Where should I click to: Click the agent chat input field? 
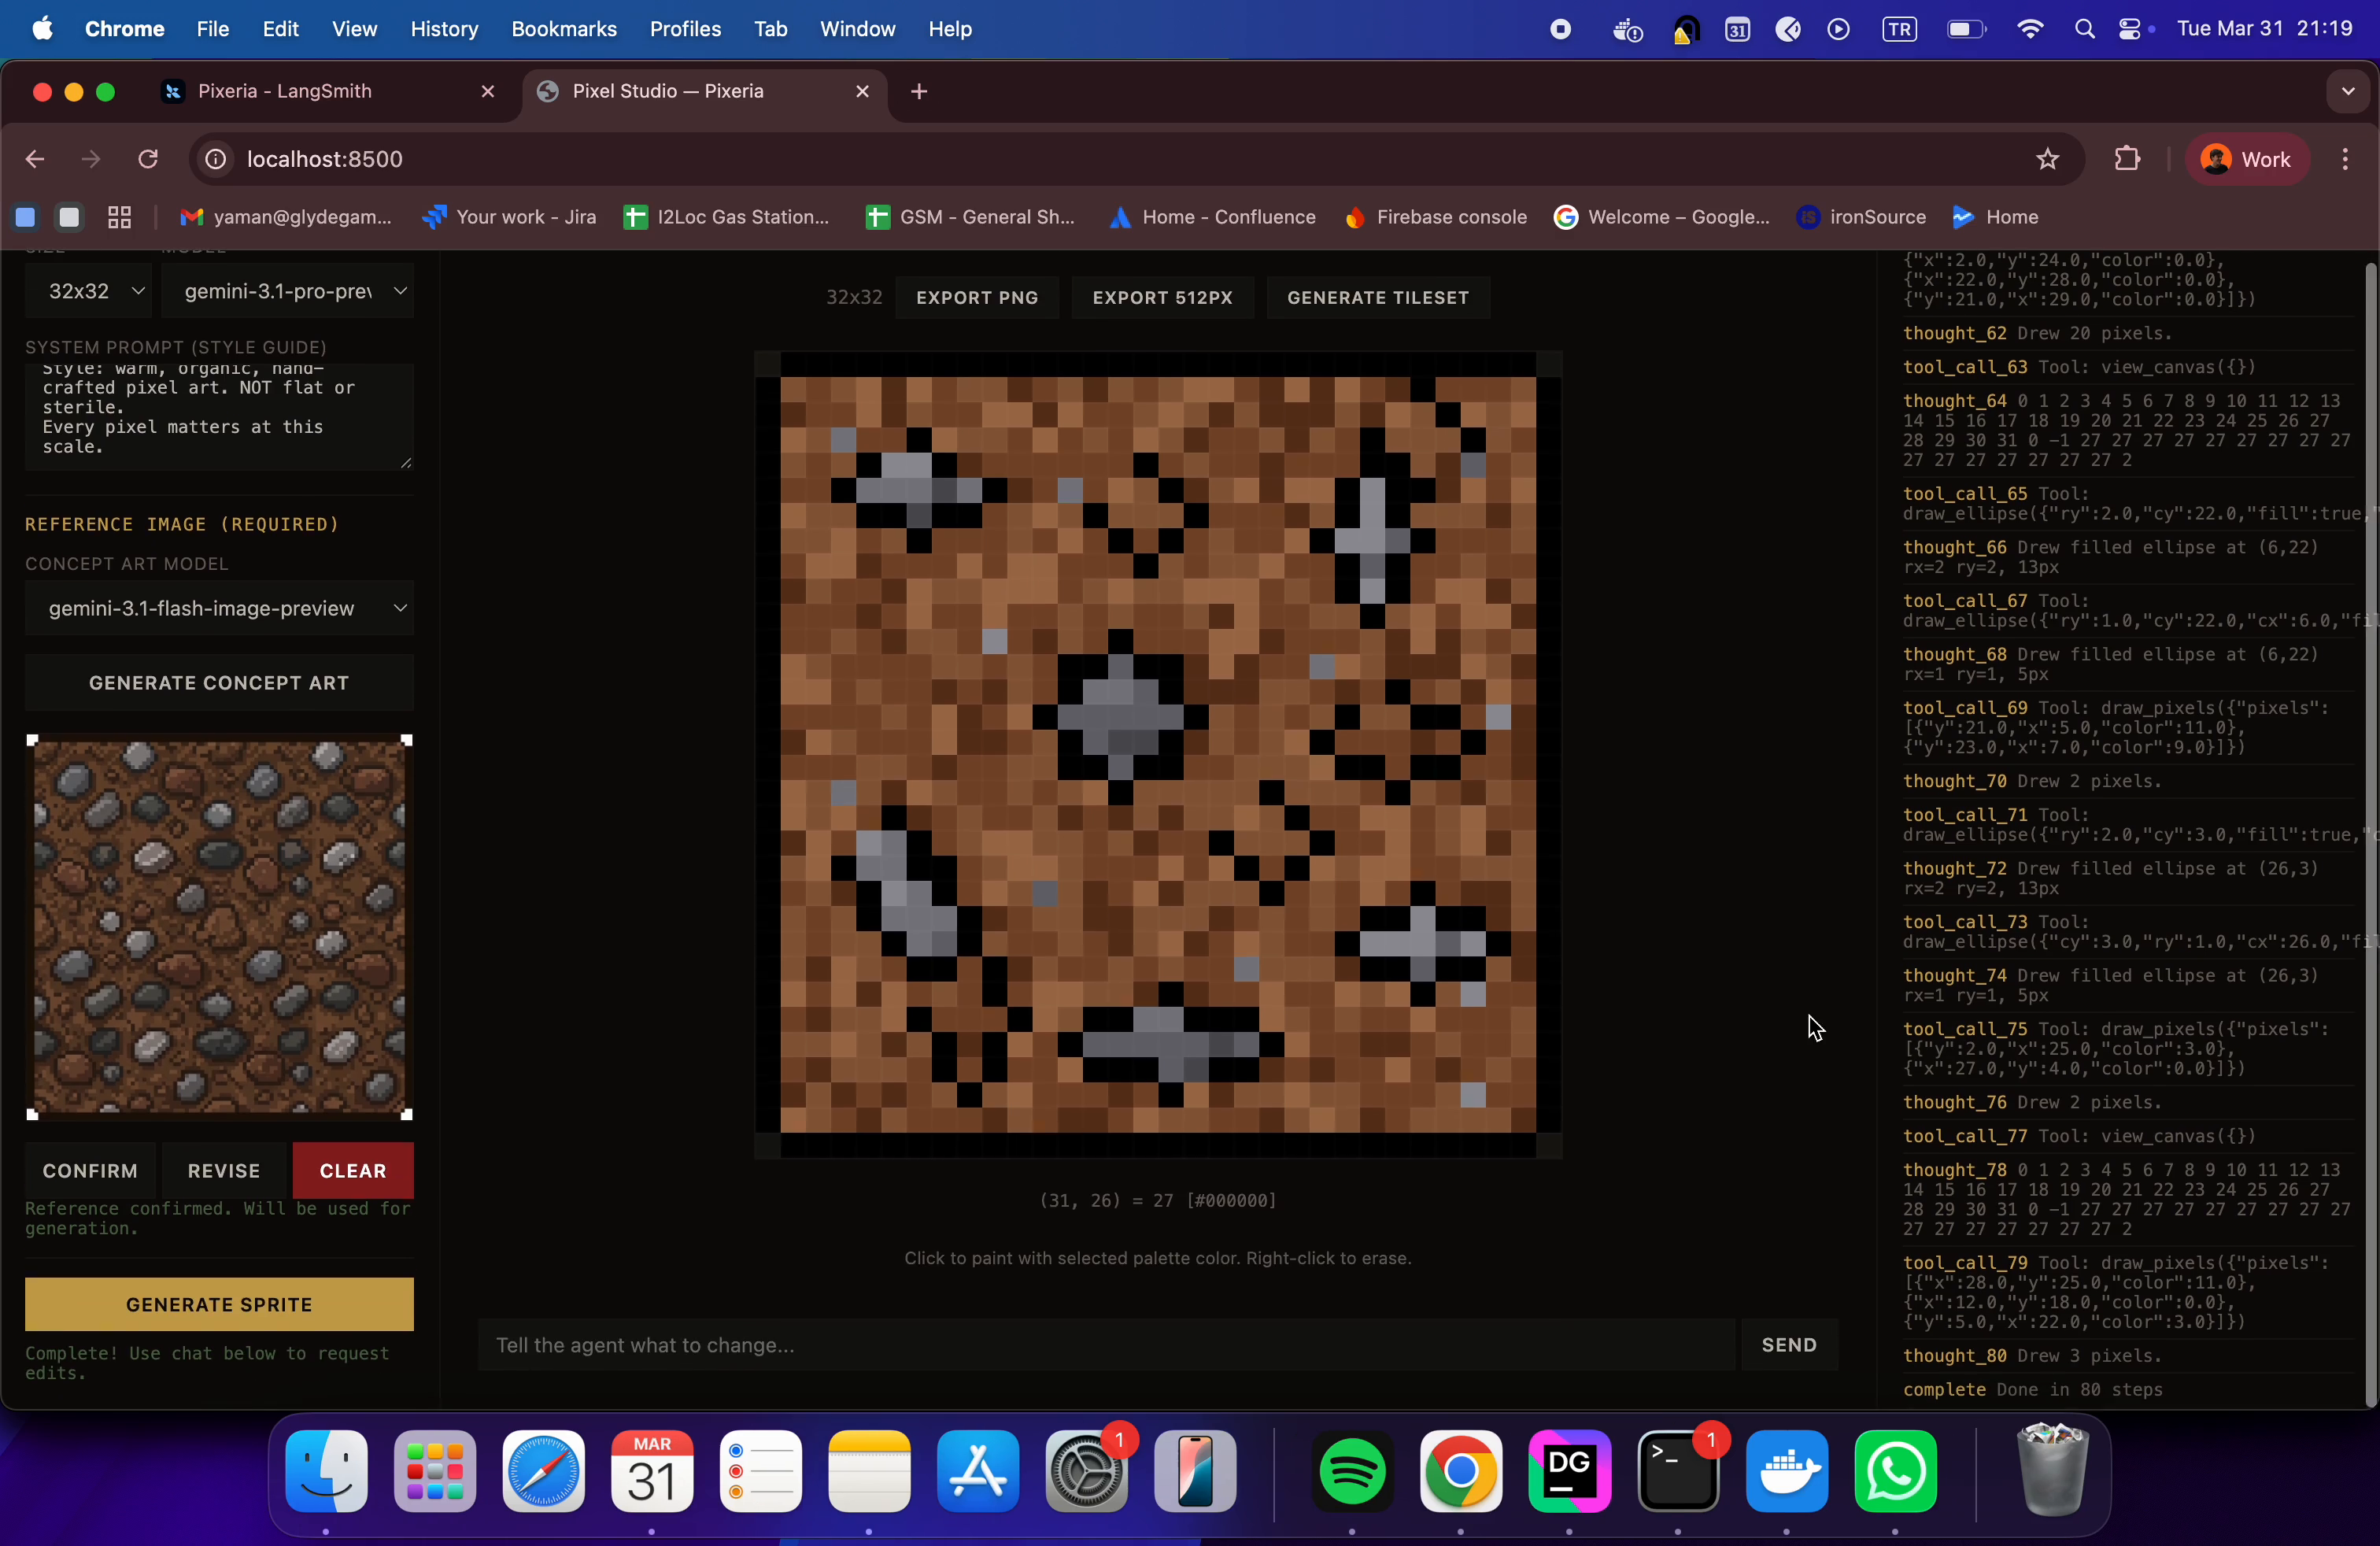point(1107,1345)
